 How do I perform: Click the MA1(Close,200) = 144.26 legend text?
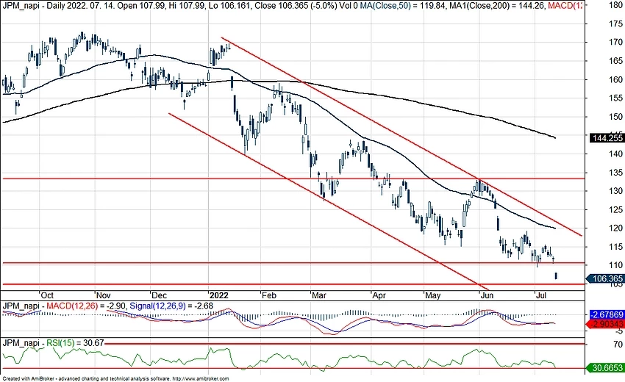(498, 6)
